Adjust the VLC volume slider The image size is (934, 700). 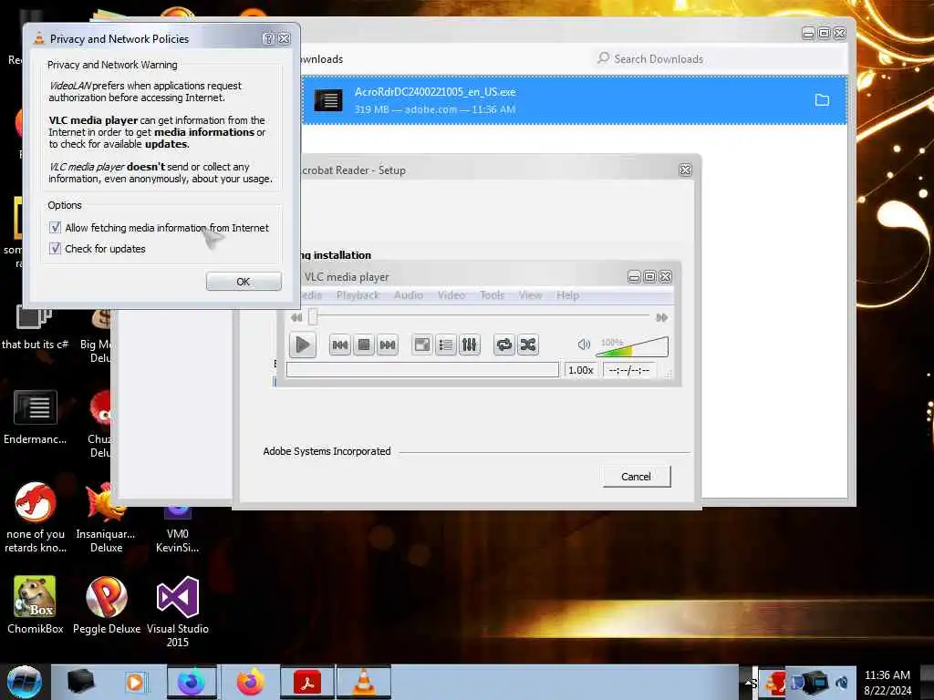(x=632, y=346)
